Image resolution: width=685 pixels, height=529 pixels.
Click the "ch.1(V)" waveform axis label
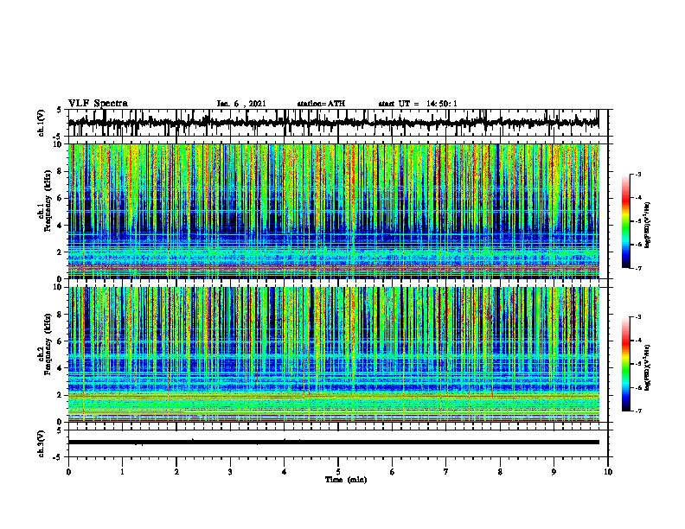[41, 123]
